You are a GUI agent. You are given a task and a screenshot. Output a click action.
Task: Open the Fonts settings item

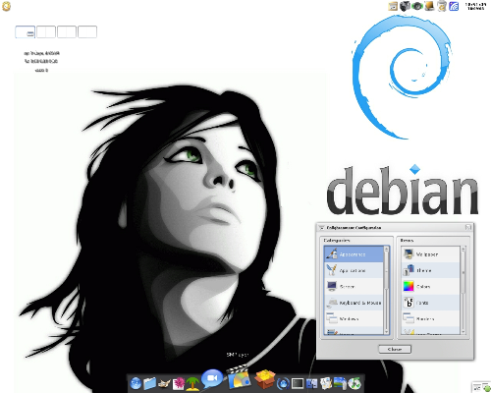(x=430, y=303)
